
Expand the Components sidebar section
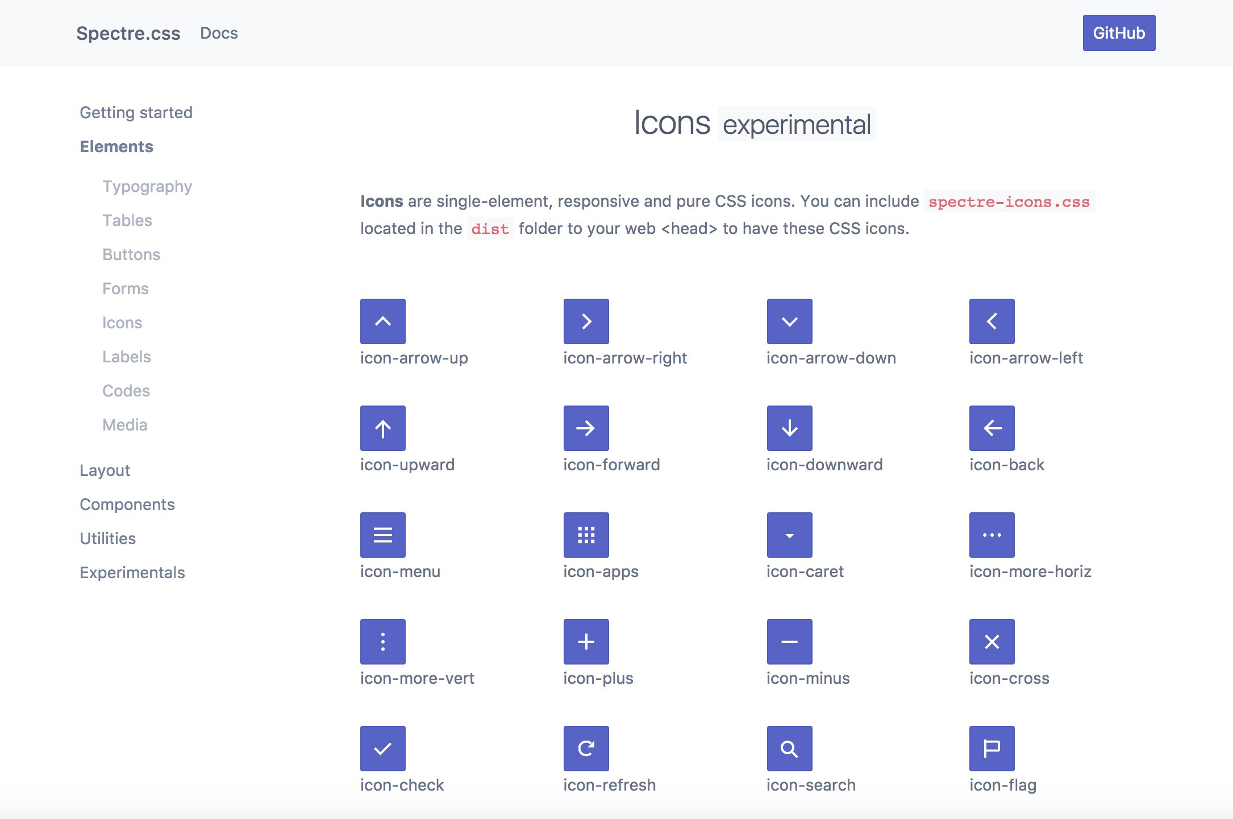click(x=127, y=504)
